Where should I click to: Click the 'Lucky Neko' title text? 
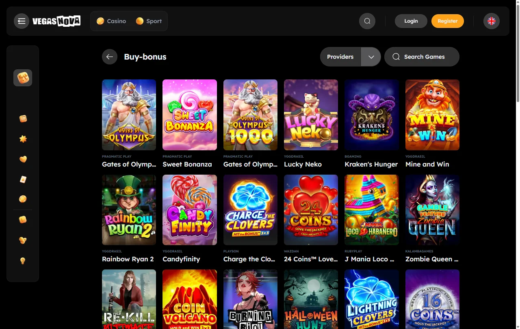pyautogui.click(x=303, y=164)
